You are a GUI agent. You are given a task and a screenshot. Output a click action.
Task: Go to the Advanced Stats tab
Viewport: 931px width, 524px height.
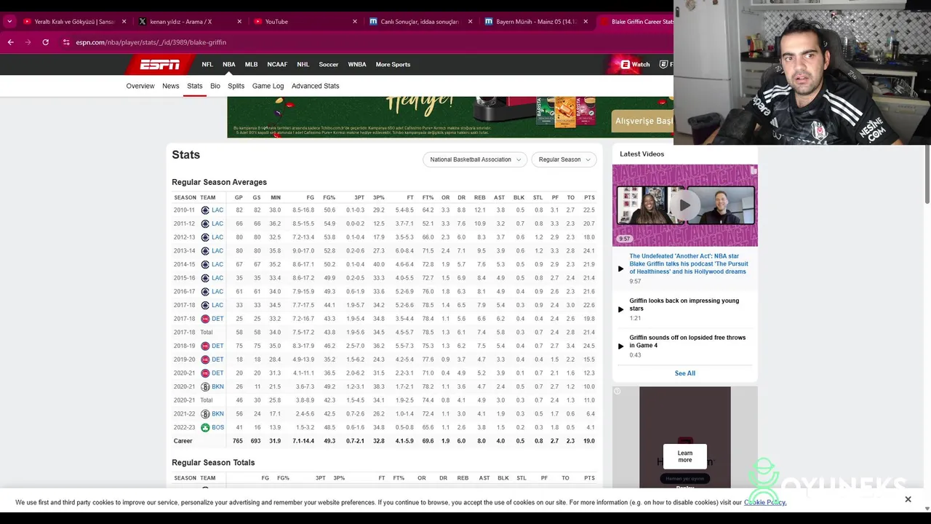315,86
